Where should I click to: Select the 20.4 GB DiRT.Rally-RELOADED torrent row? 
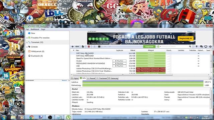click(x=140, y=56)
